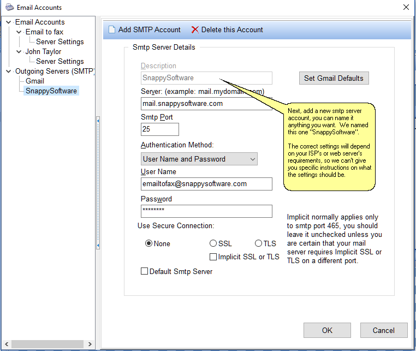The image size is (416, 351).
Task: Click the Add SMTP Account page icon
Action: 112,29
